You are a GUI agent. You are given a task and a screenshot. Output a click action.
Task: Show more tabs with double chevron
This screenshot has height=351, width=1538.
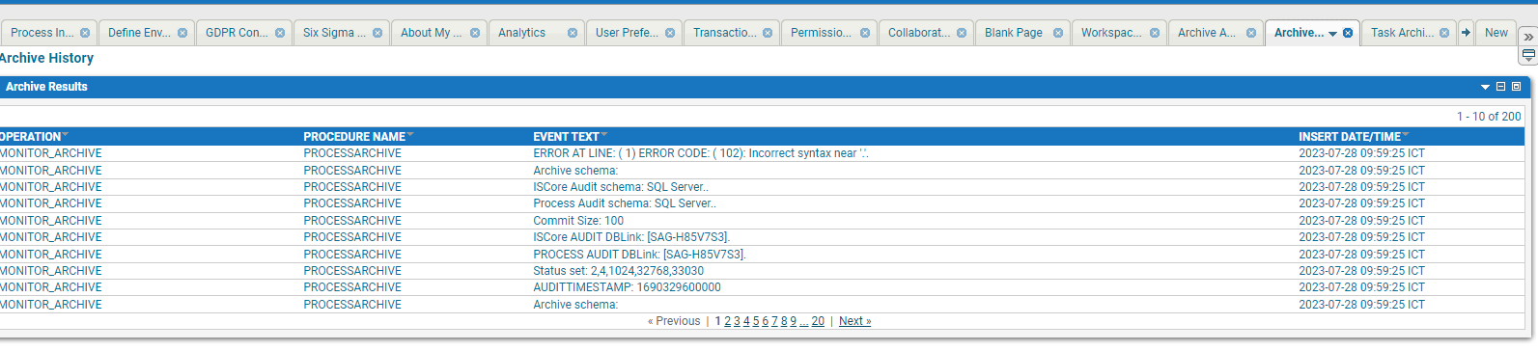1527,37
